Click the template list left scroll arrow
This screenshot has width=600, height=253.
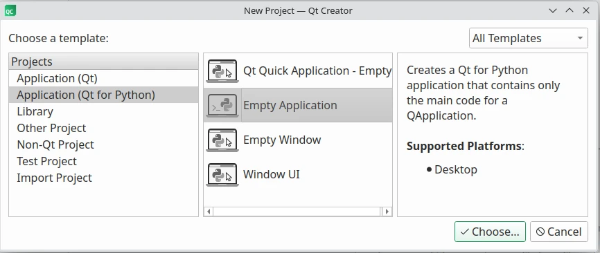click(209, 212)
